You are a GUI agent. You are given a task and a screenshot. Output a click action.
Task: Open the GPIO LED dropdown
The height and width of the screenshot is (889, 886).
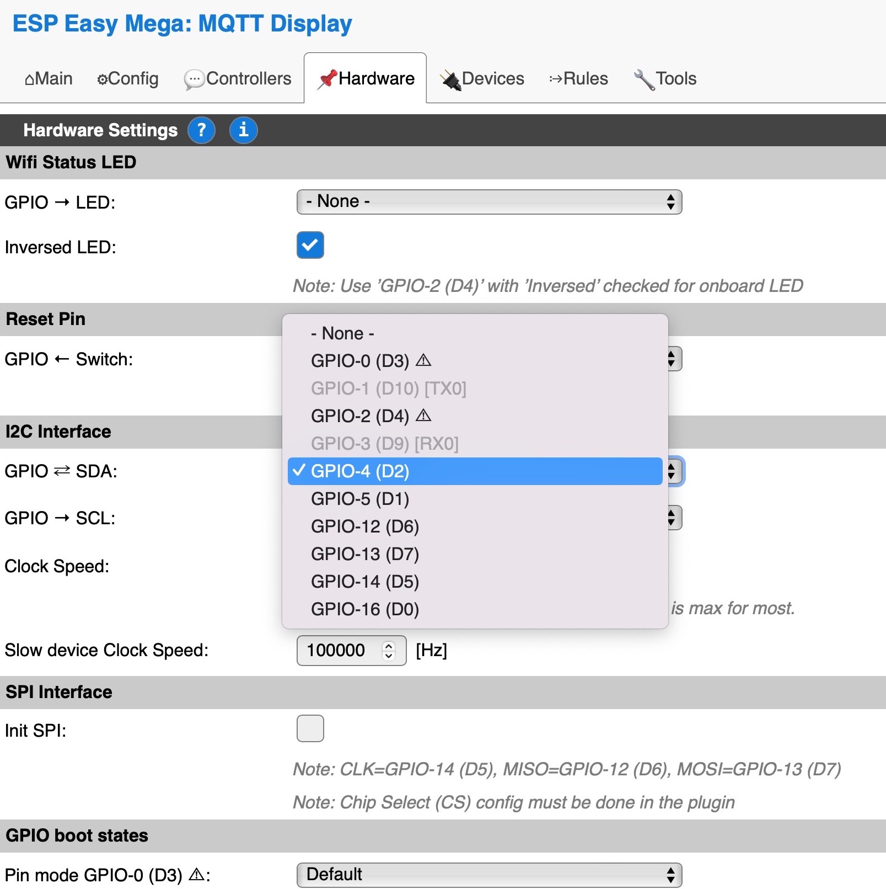[489, 202]
